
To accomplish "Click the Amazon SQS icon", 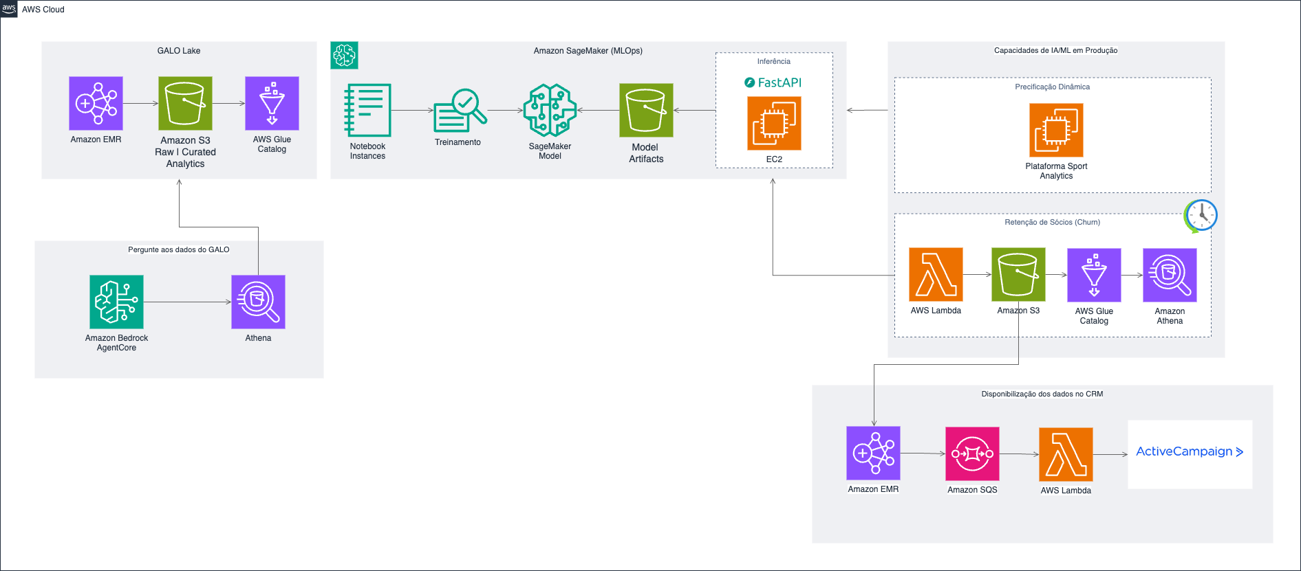I will pyautogui.click(x=972, y=454).
